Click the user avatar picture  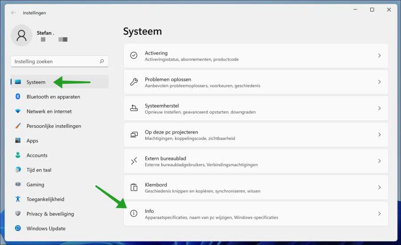point(21,35)
